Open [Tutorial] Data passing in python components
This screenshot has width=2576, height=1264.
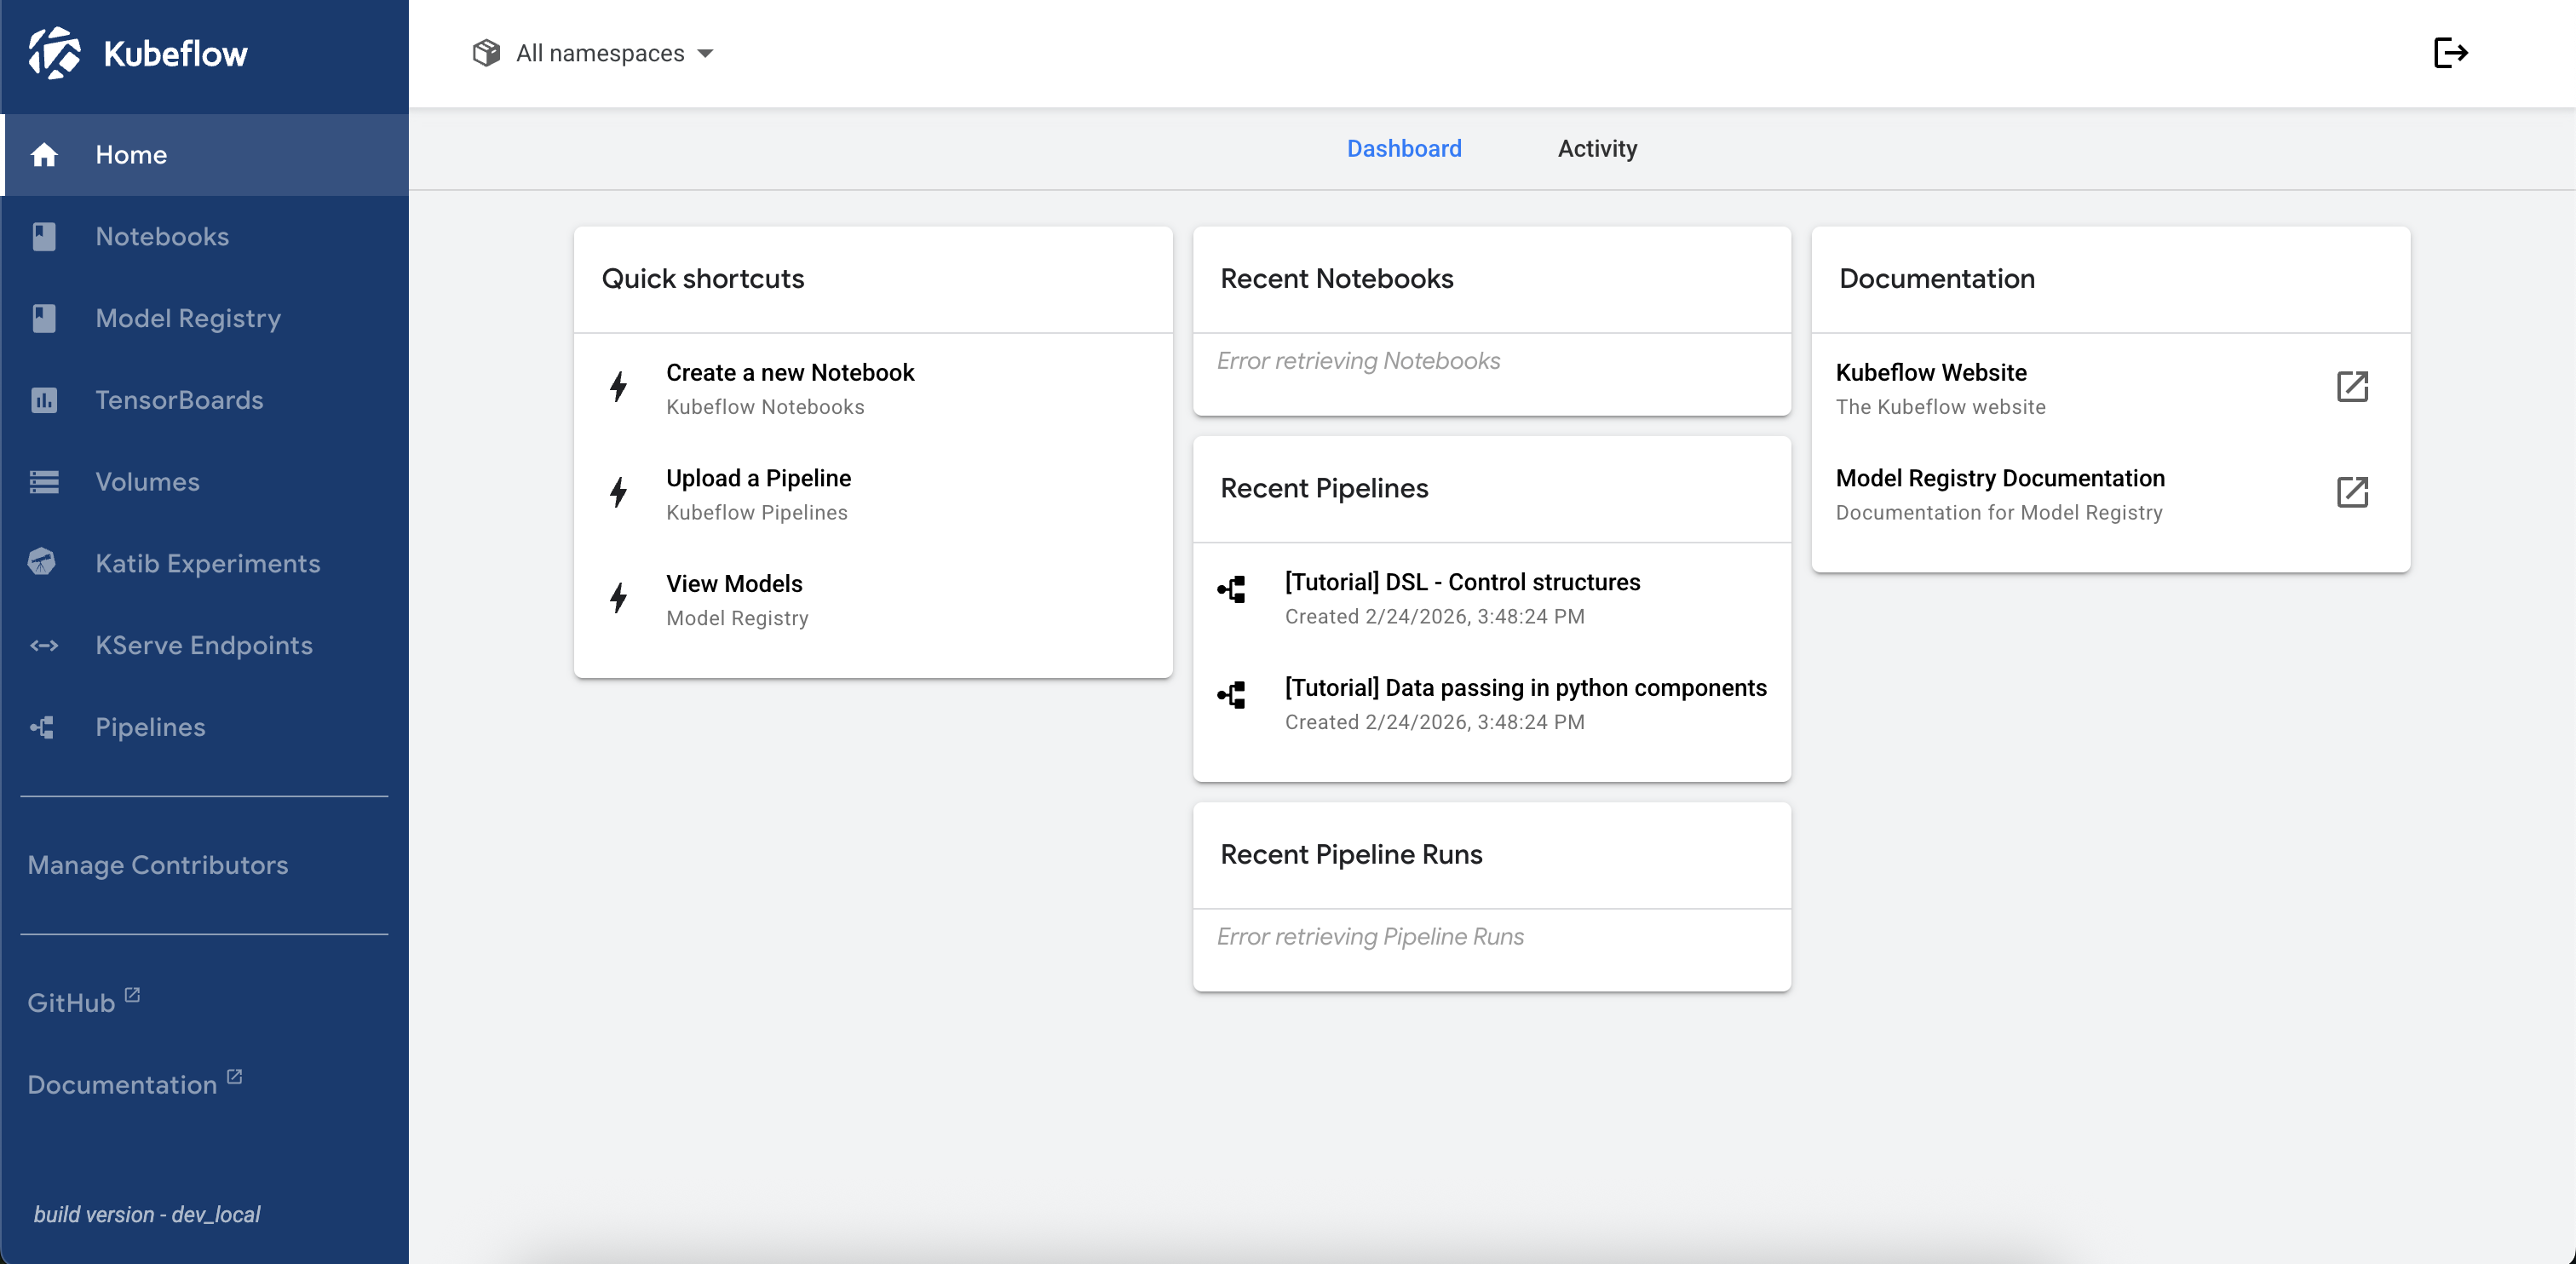(1492, 703)
